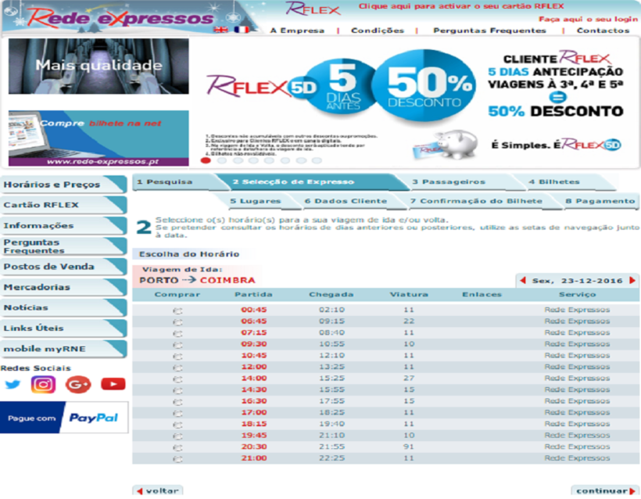Select the first red banner slide dot
This screenshot has width=641, height=499.
pyautogui.click(x=206, y=160)
